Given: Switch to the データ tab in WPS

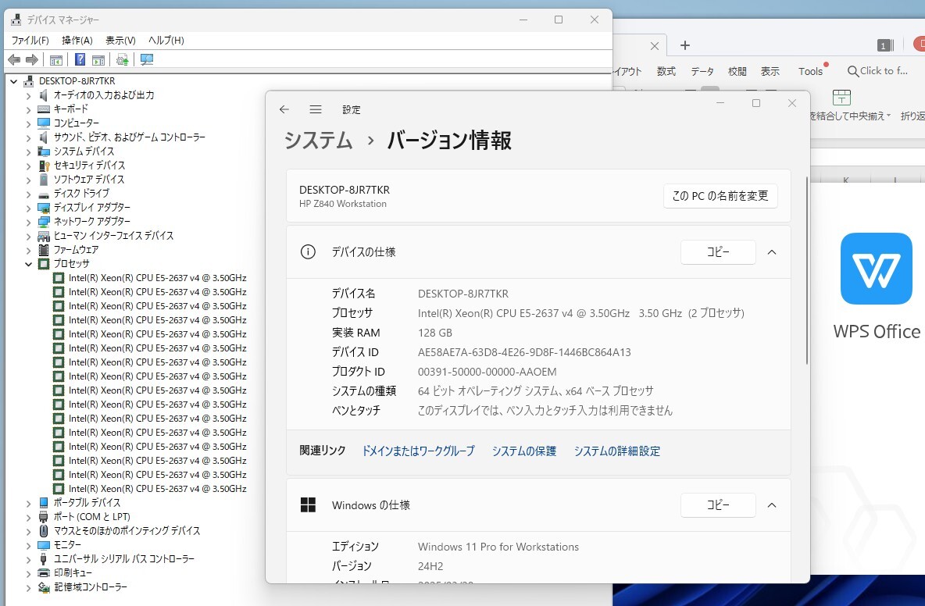Looking at the screenshot, I should (x=702, y=71).
